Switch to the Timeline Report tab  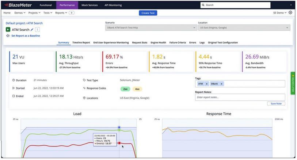[81, 43]
